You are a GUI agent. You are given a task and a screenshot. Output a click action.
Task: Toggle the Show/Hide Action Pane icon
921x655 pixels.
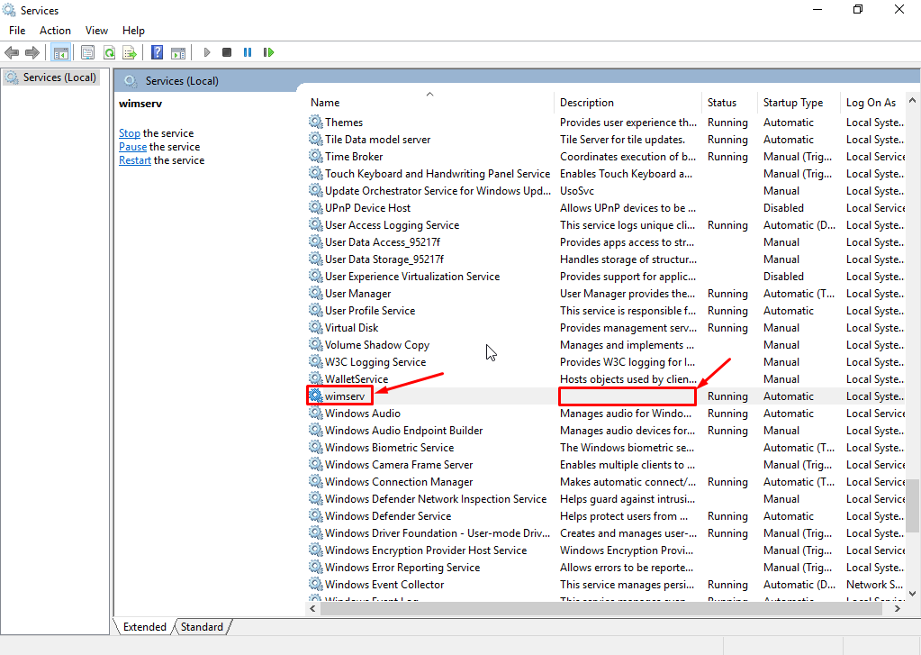[178, 52]
